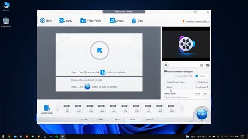Open the snapshot folder icon in the preview
This screenshot has width=248, height=139.
207,65
